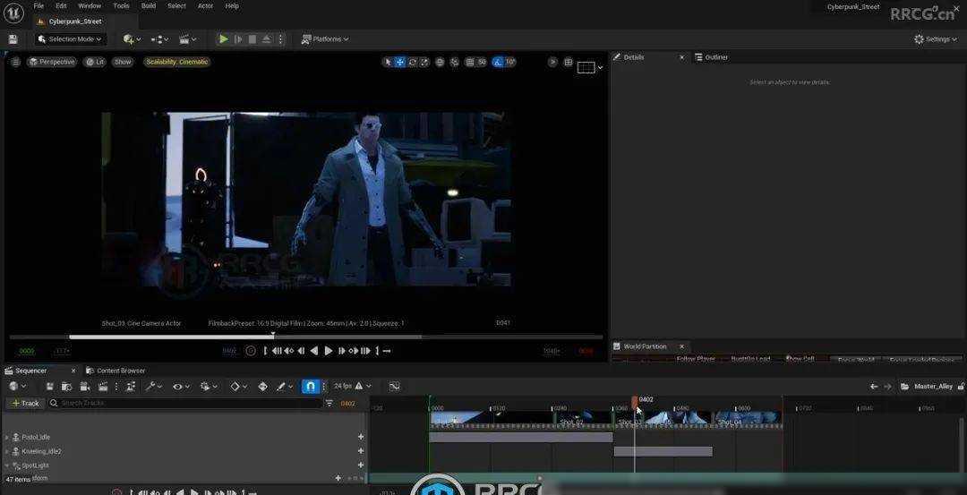Image resolution: width=967 pixels, height=495 pixels.
Task: Open the Settings menu at top right
Action: (x=936, y=39)
